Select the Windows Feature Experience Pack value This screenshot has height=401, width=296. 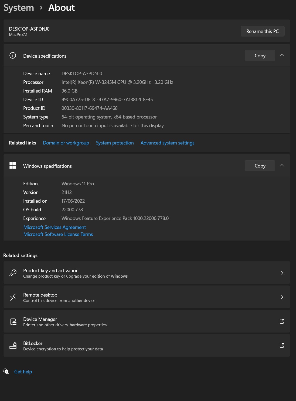click(x=115, y=218)
